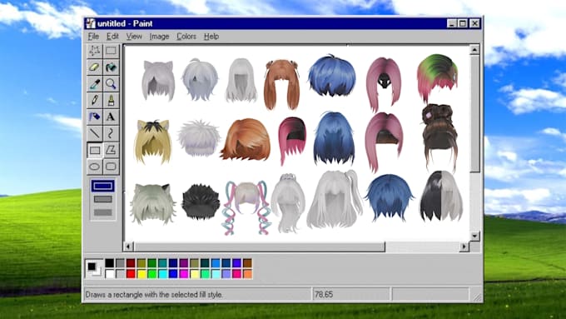The height and width of the screenshot is (319, 566).
Task: Choose the Fill With Color bucket
Action: click(x=111, y=67)
